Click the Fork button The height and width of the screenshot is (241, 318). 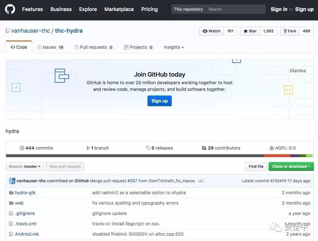[x=290, y=31]
